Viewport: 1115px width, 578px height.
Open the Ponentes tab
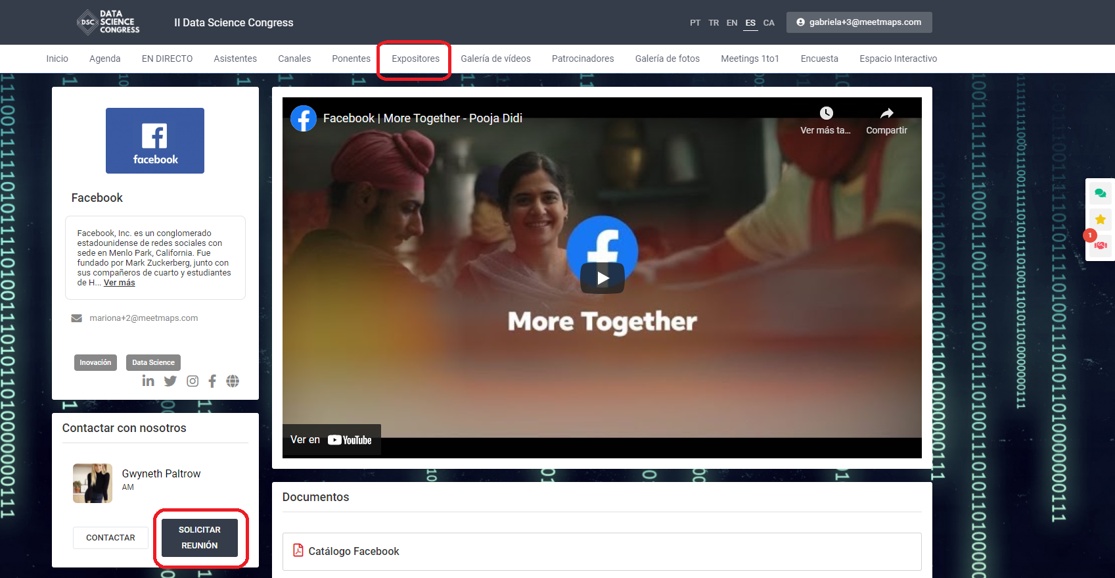(x=351, y=59)
